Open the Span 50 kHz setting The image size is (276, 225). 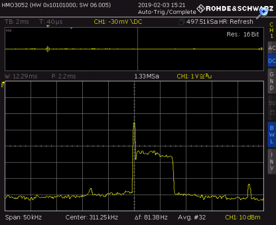23,217
